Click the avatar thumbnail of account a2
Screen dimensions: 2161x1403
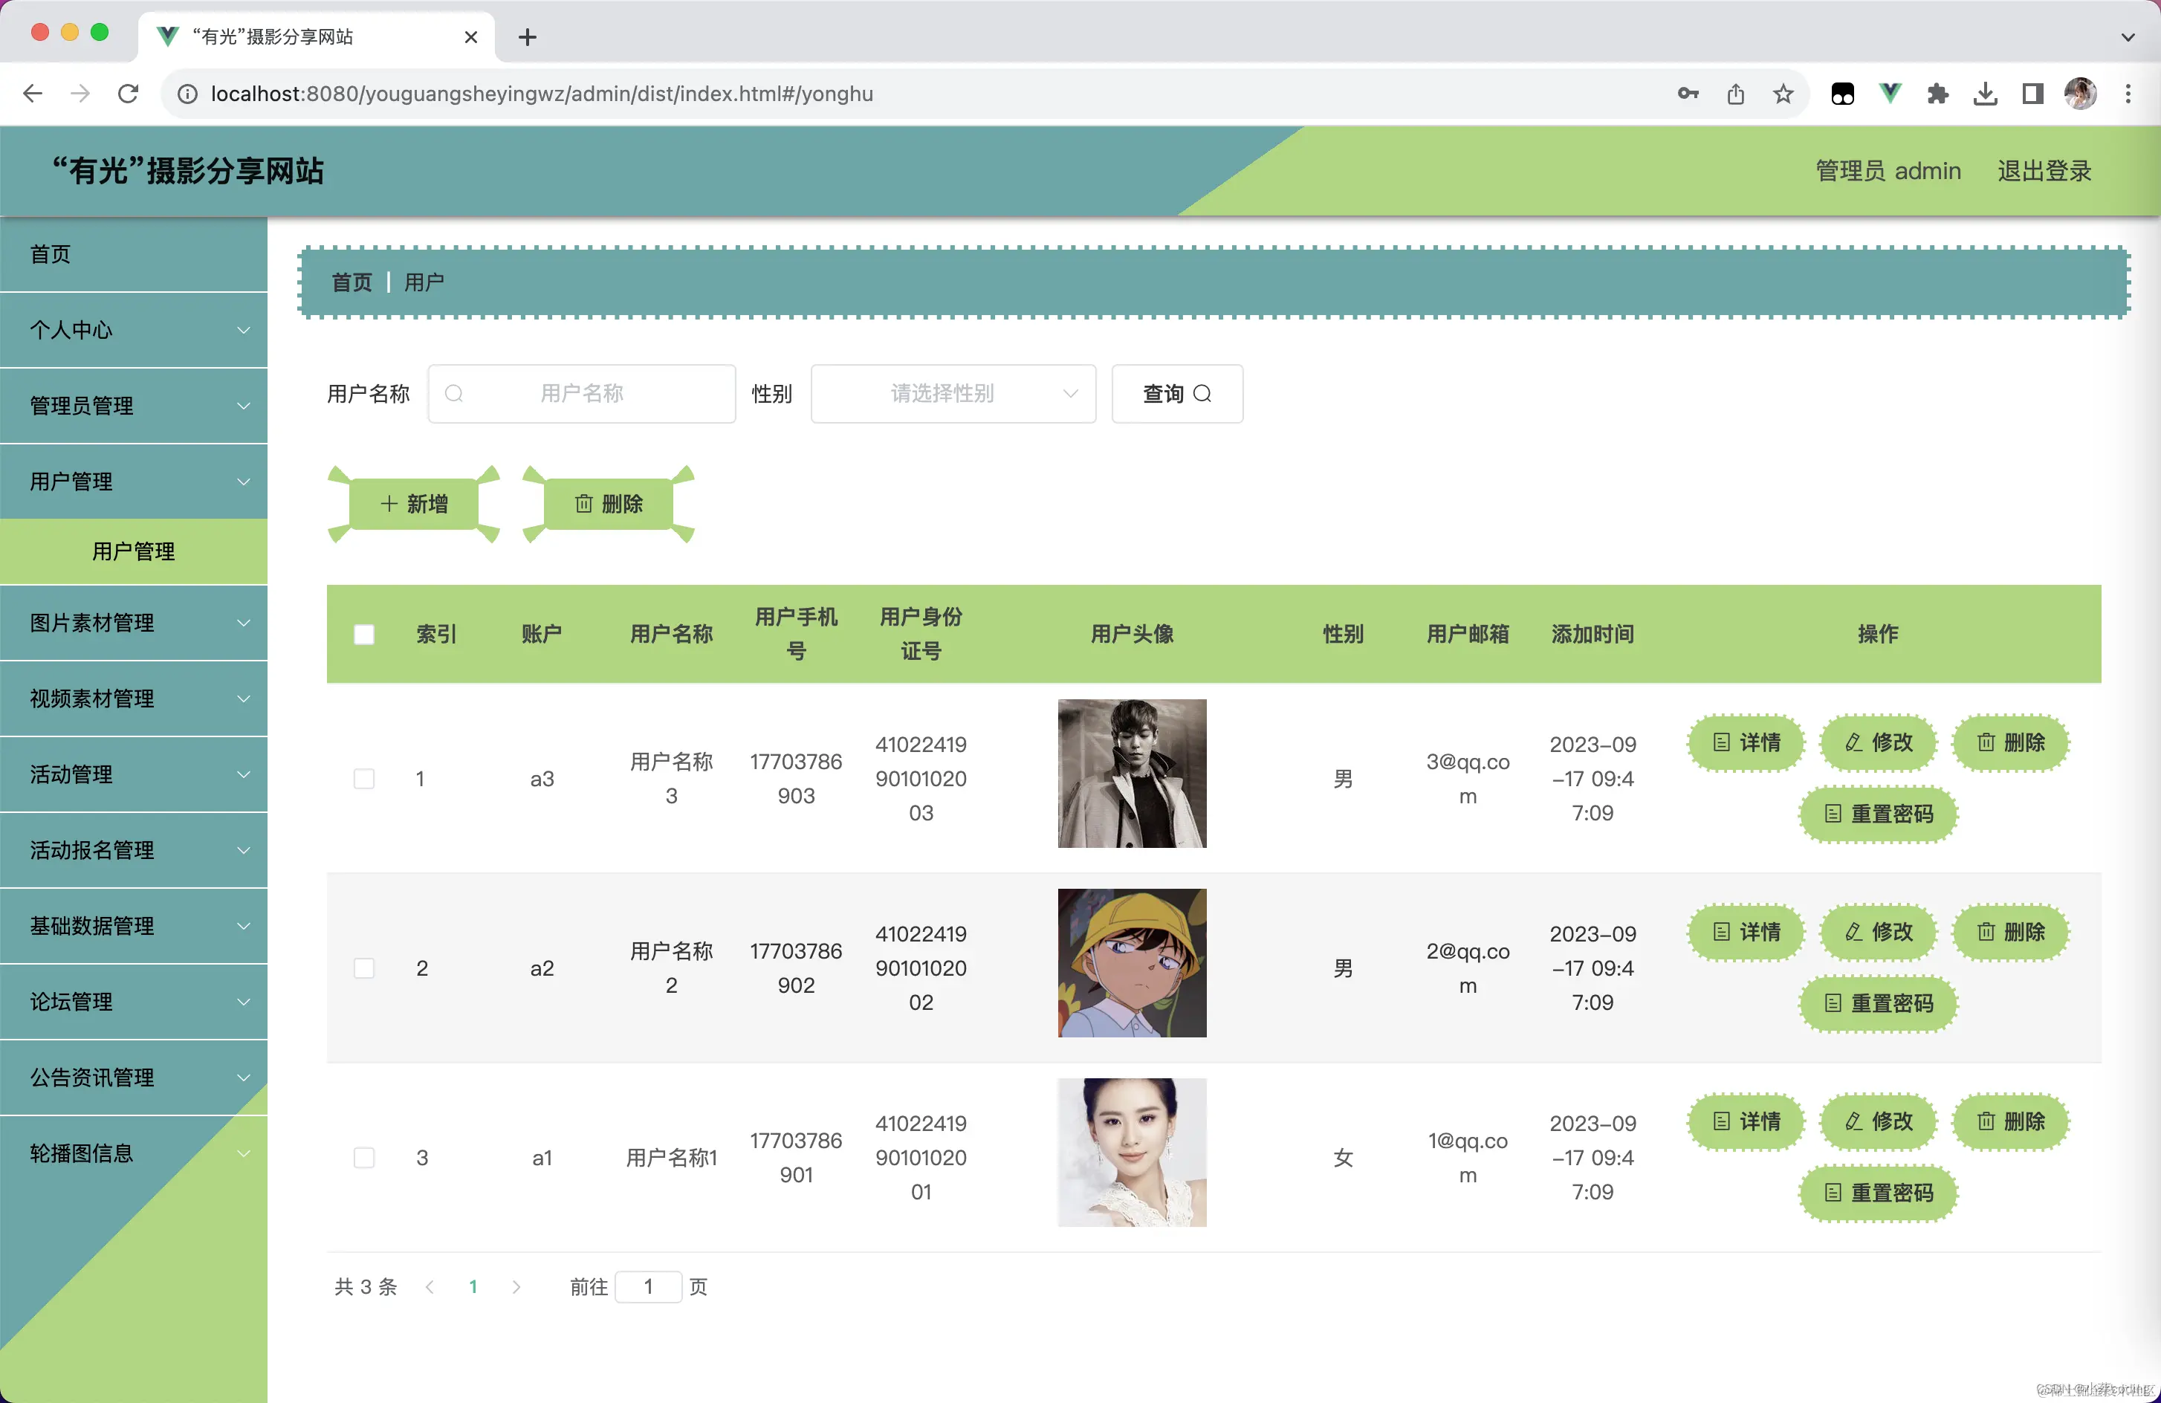(x=1131, y=962)
